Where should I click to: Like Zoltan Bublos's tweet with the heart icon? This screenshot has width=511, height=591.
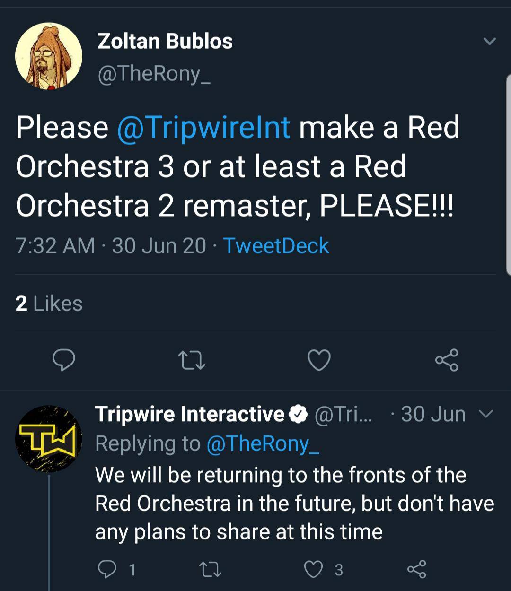coord(319,360)
